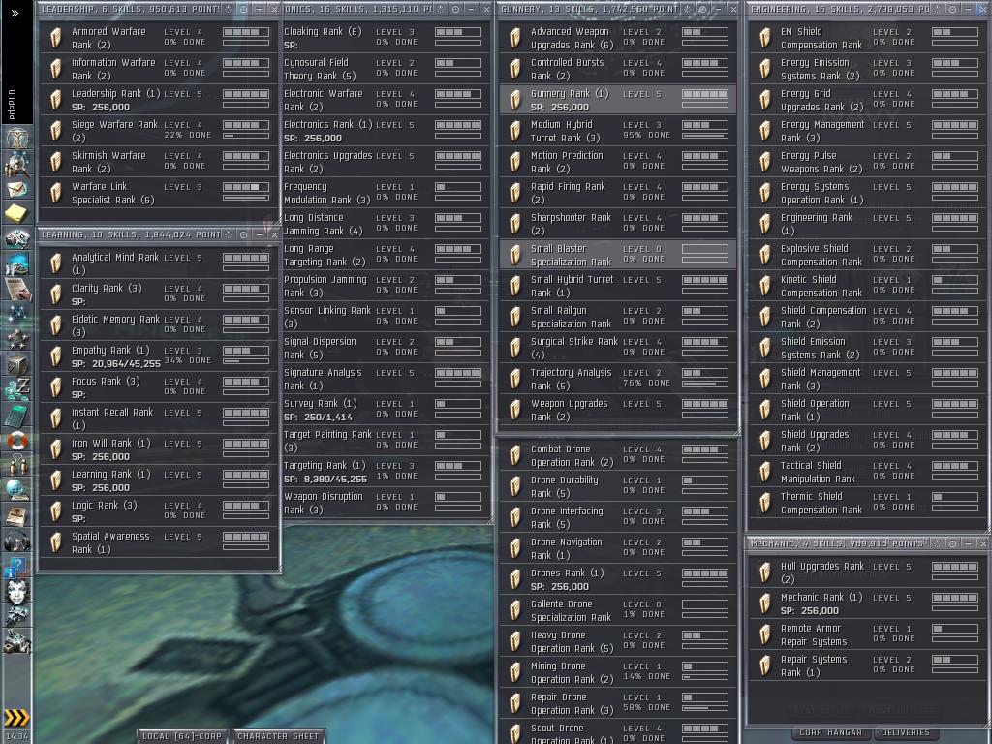
Task: Expand the sidebar with double-arrow button
Action: click(15, 13)
